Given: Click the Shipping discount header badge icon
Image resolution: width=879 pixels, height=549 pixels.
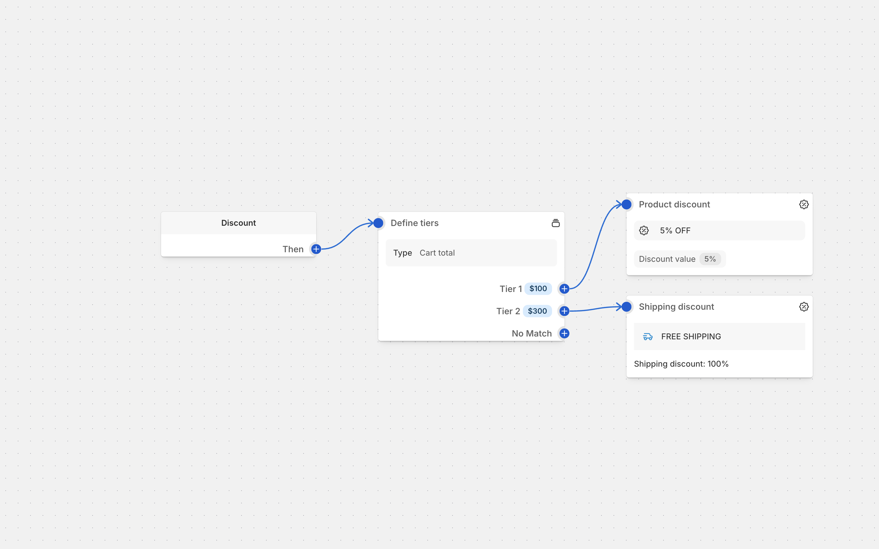Looking at the screenshot, I should (x=803, y=307).
